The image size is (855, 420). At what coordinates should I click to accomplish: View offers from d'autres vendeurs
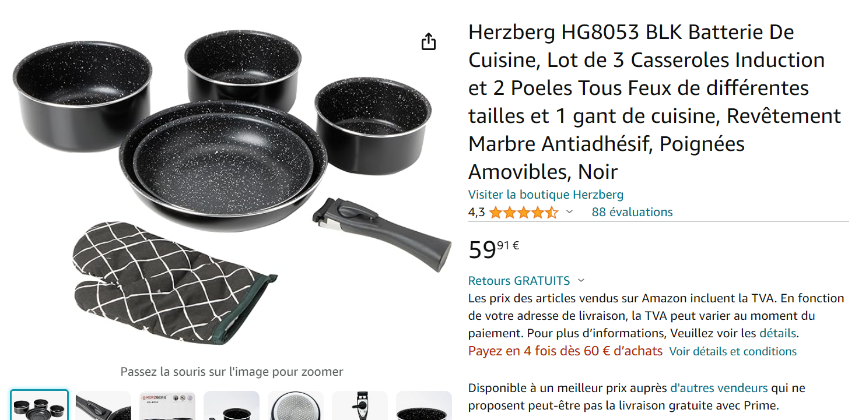coord(719,388)
